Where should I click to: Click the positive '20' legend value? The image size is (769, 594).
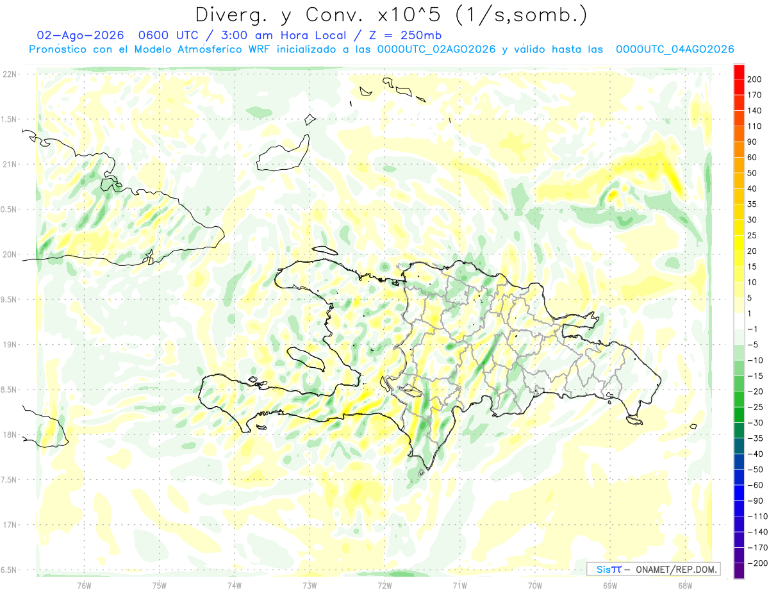(x=752, y=251)
